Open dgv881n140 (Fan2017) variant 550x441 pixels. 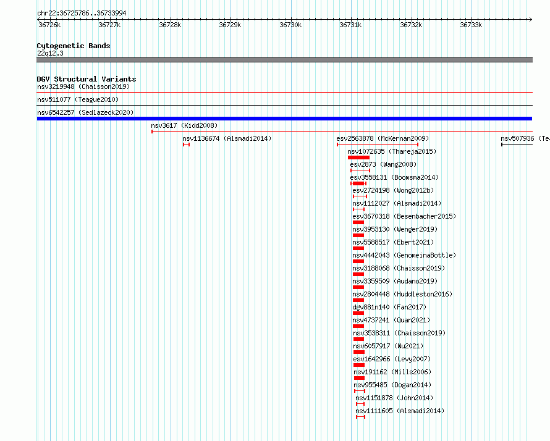click(x=389, y=307)
